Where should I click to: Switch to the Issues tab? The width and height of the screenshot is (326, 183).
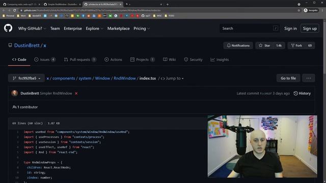coord(45,59)
